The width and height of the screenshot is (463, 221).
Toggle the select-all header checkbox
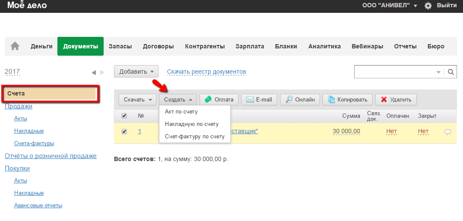coord(124,116)
